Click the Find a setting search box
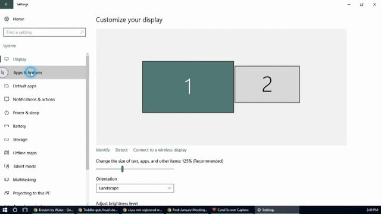 coord(45,32)
